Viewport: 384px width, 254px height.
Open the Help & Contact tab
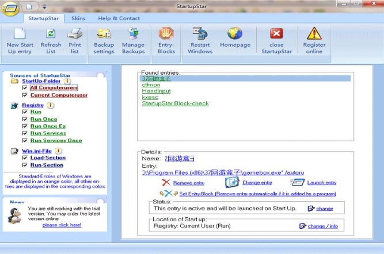119,18
